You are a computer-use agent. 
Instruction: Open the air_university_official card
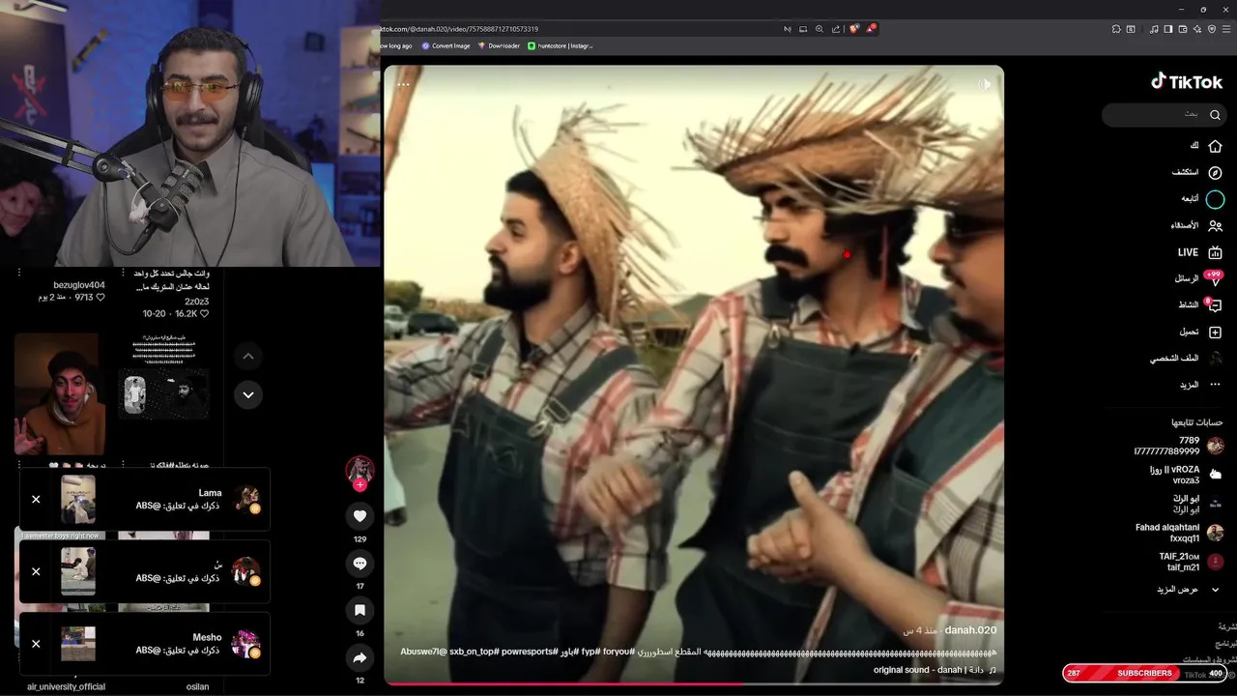point(66,686)
